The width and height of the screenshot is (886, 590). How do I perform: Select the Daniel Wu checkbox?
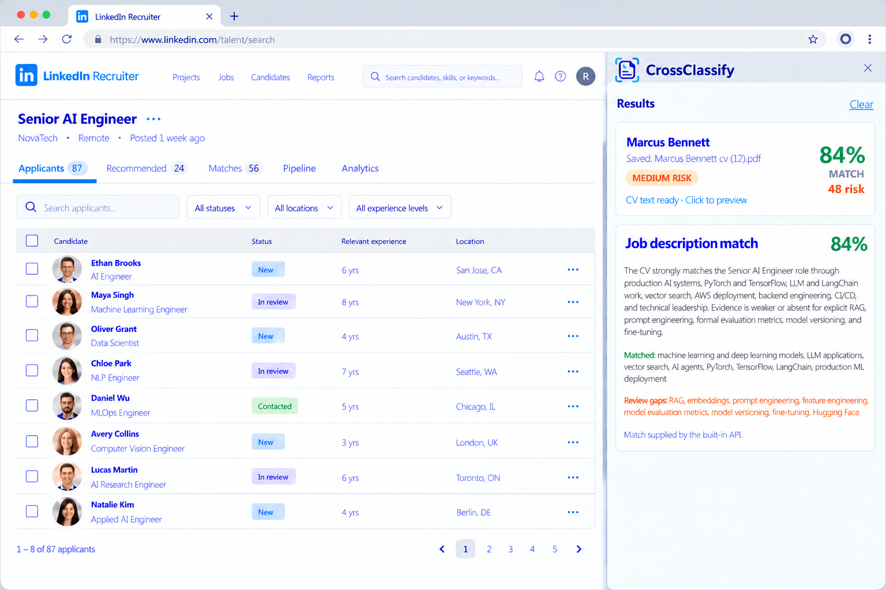[32, 406]
